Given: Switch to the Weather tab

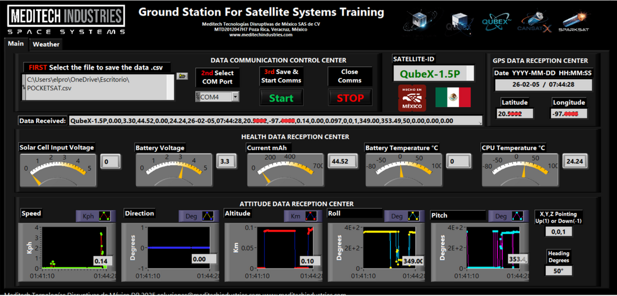Looking at the screenshot, I should (46, 44).
